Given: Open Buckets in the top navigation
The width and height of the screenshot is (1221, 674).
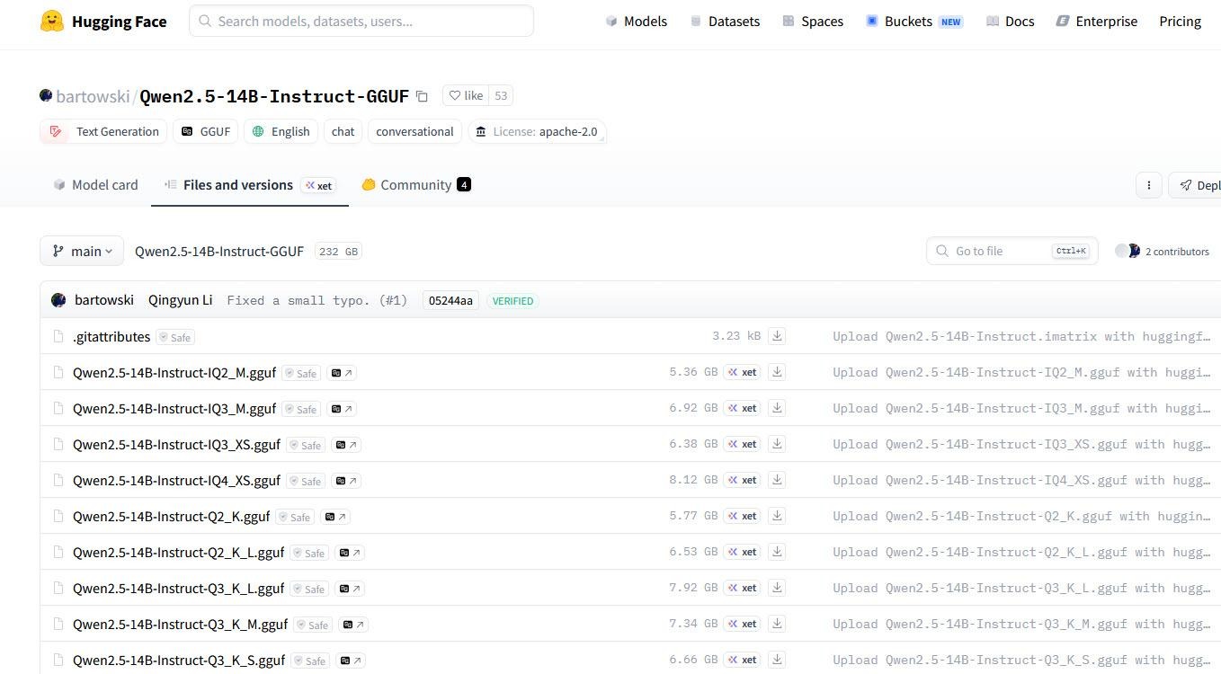Looking at the screenshot, I should coord(914,22).
